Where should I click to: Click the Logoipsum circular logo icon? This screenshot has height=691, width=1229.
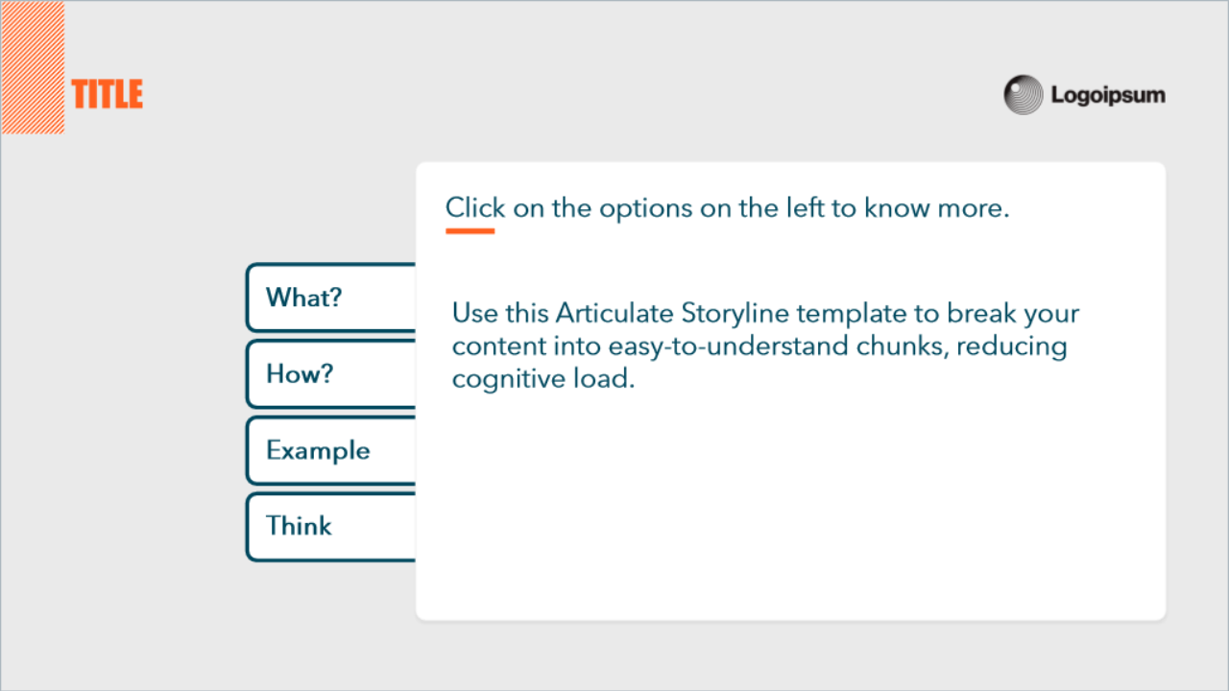[x=1024, y=95]
